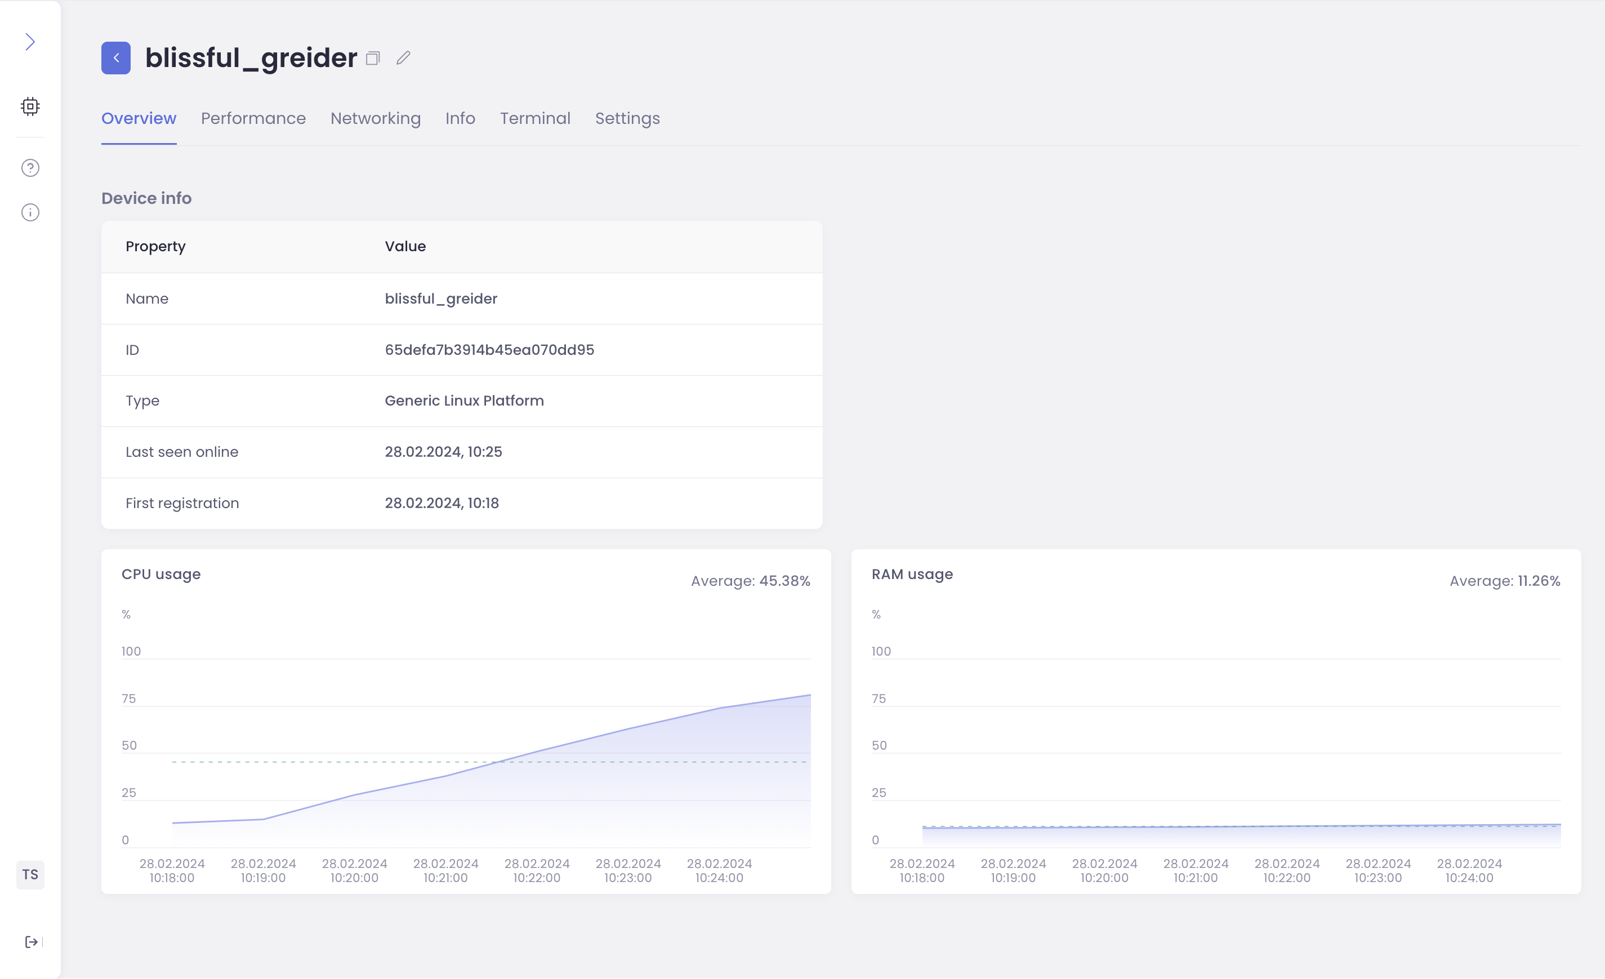The width and height of the screenshot is (1605, 979).
Task: Switch to the Performance tab
Action: click(253, 118)
